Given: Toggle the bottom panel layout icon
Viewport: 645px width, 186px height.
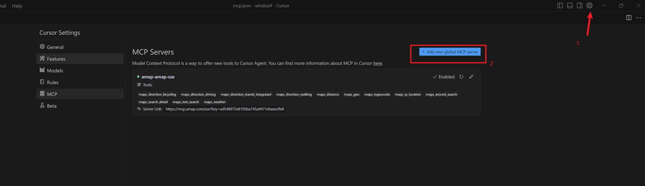Looking at the screenshot, I should click(x=570, y=5).
